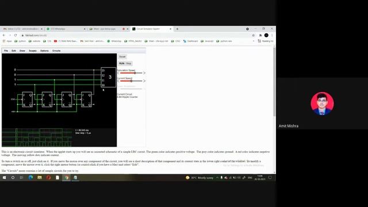Open the Windows Start menu

4,178
